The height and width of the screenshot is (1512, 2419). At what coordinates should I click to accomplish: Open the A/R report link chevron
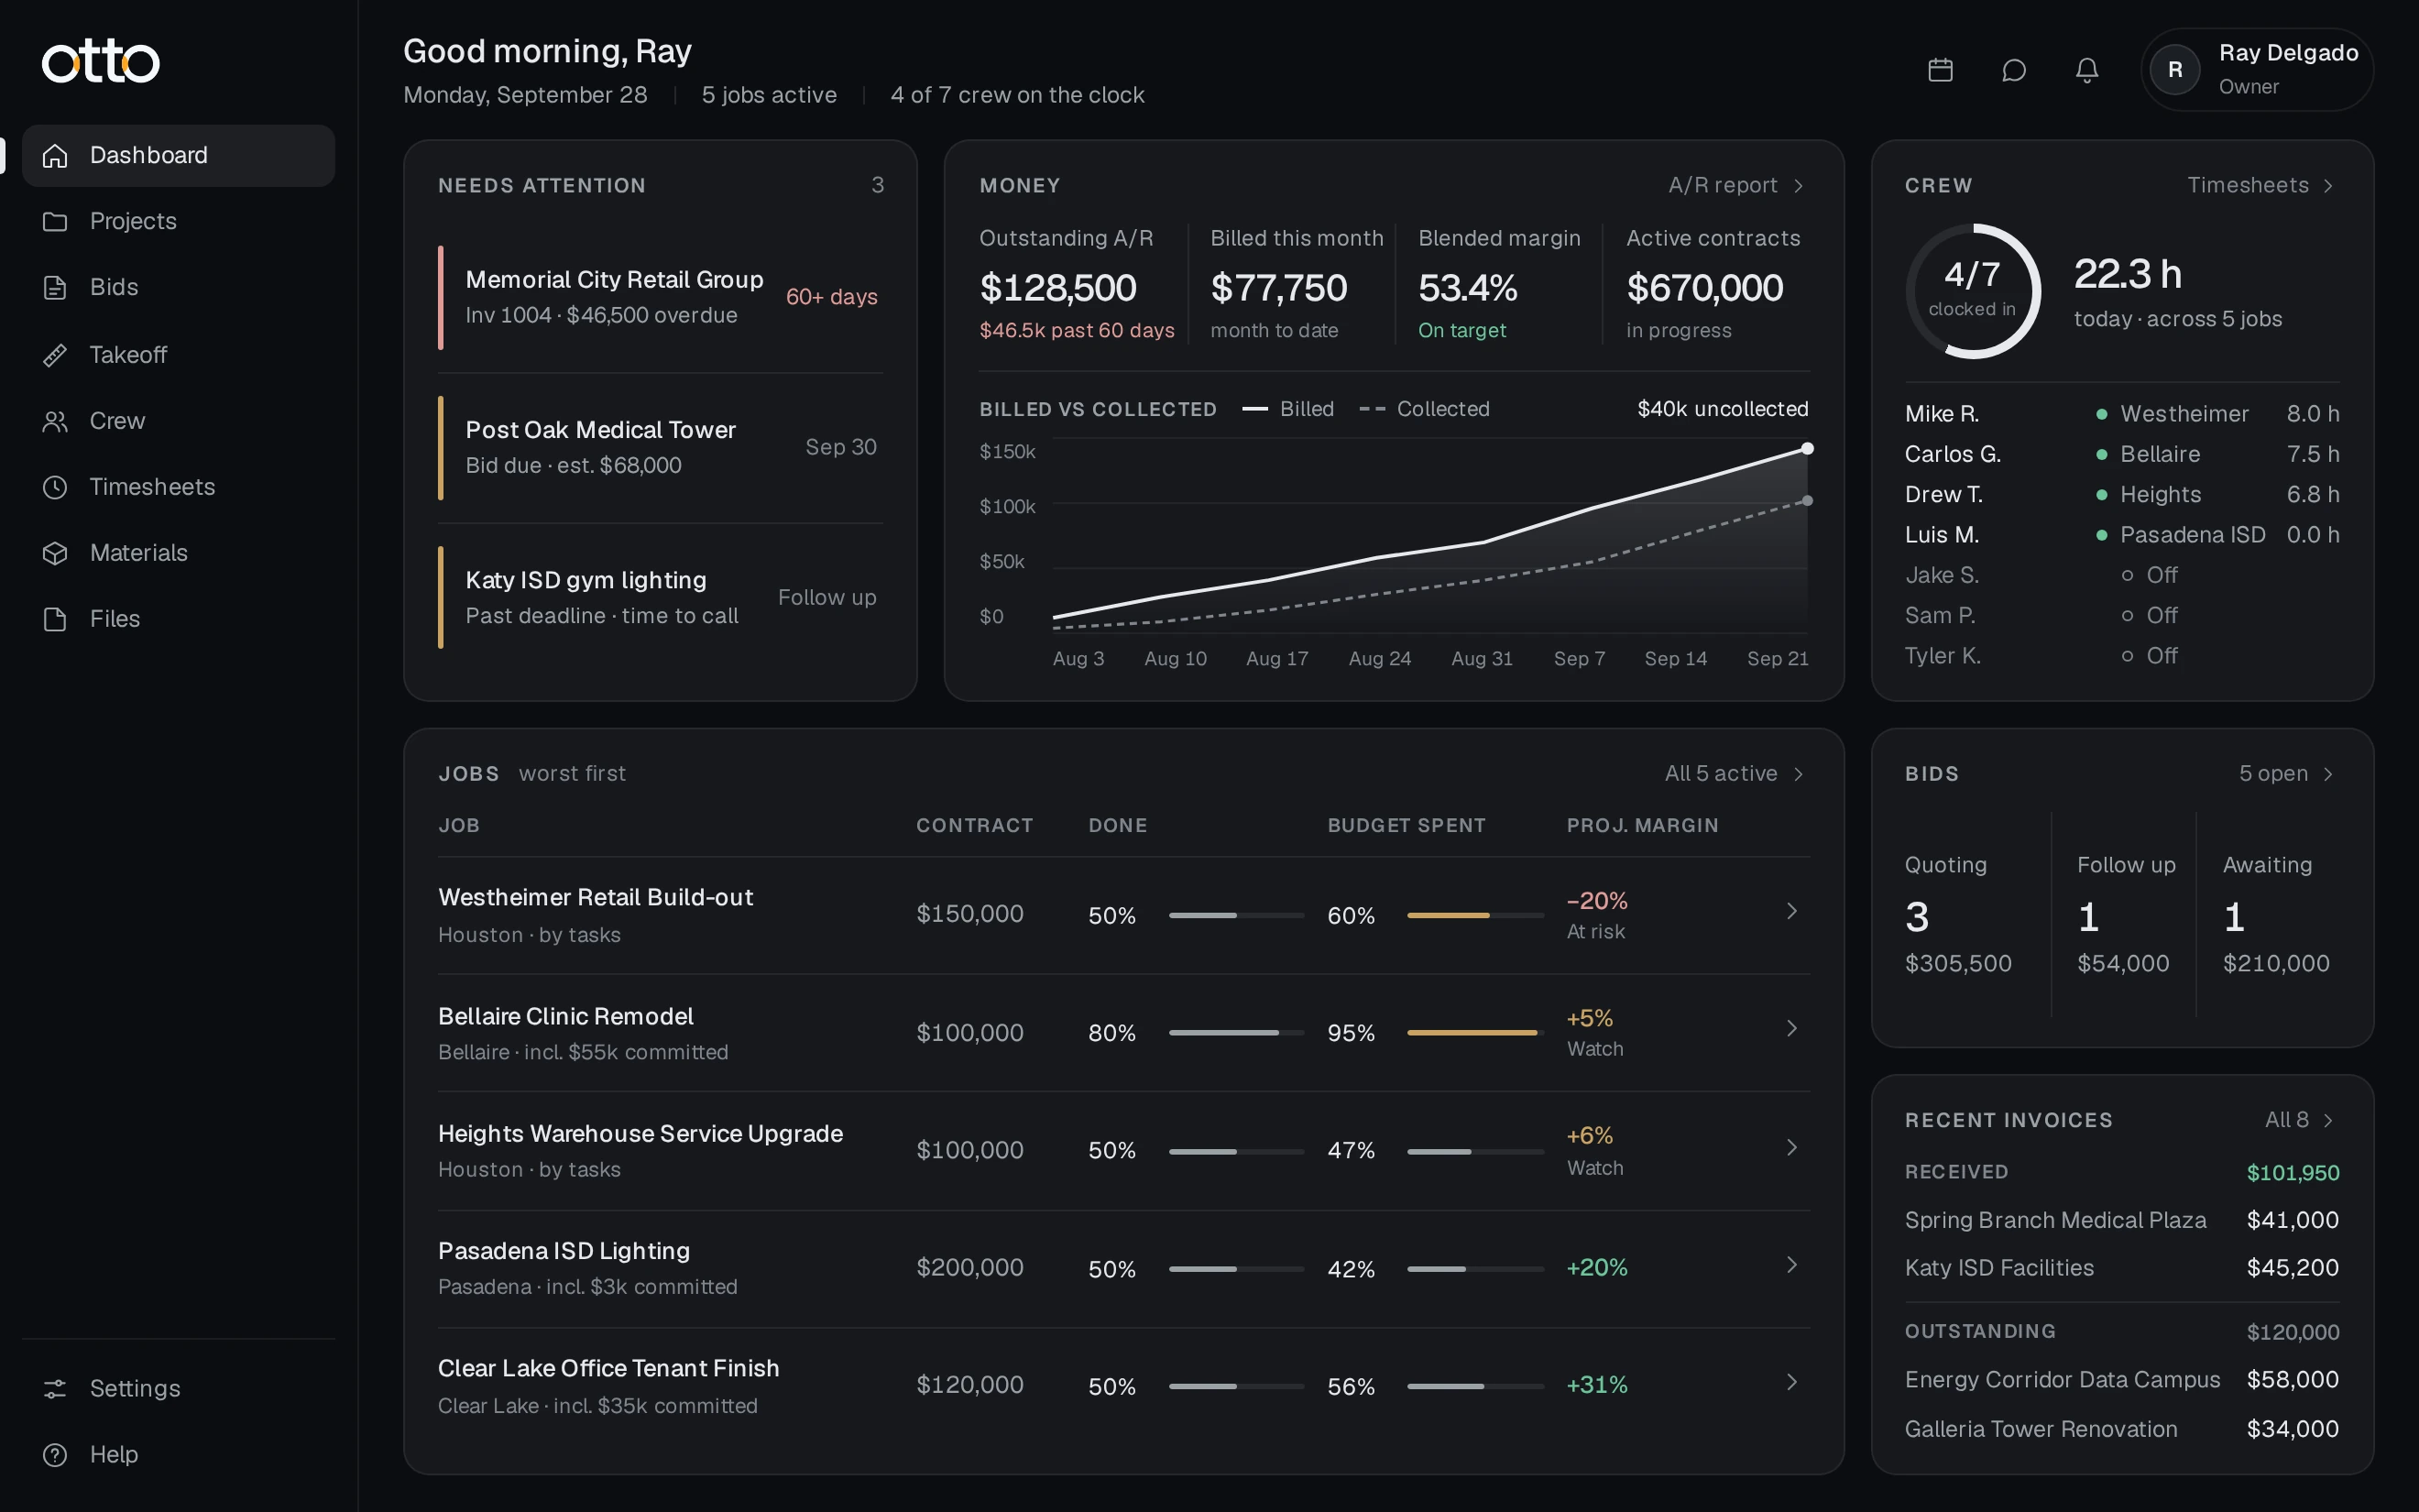[x=1799, y=186]
